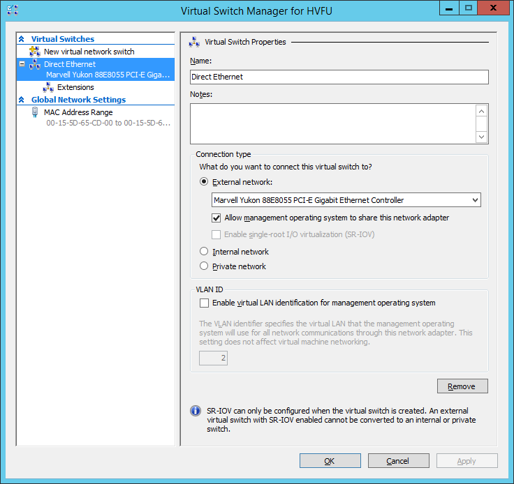Collapse the Global Network Settings section

pos(22,100)
